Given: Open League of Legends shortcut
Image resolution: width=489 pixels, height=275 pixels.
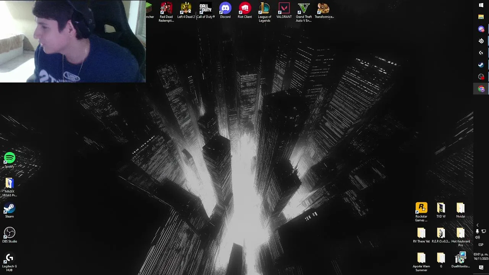Looking at the screenshot, I should click(264, 12).
